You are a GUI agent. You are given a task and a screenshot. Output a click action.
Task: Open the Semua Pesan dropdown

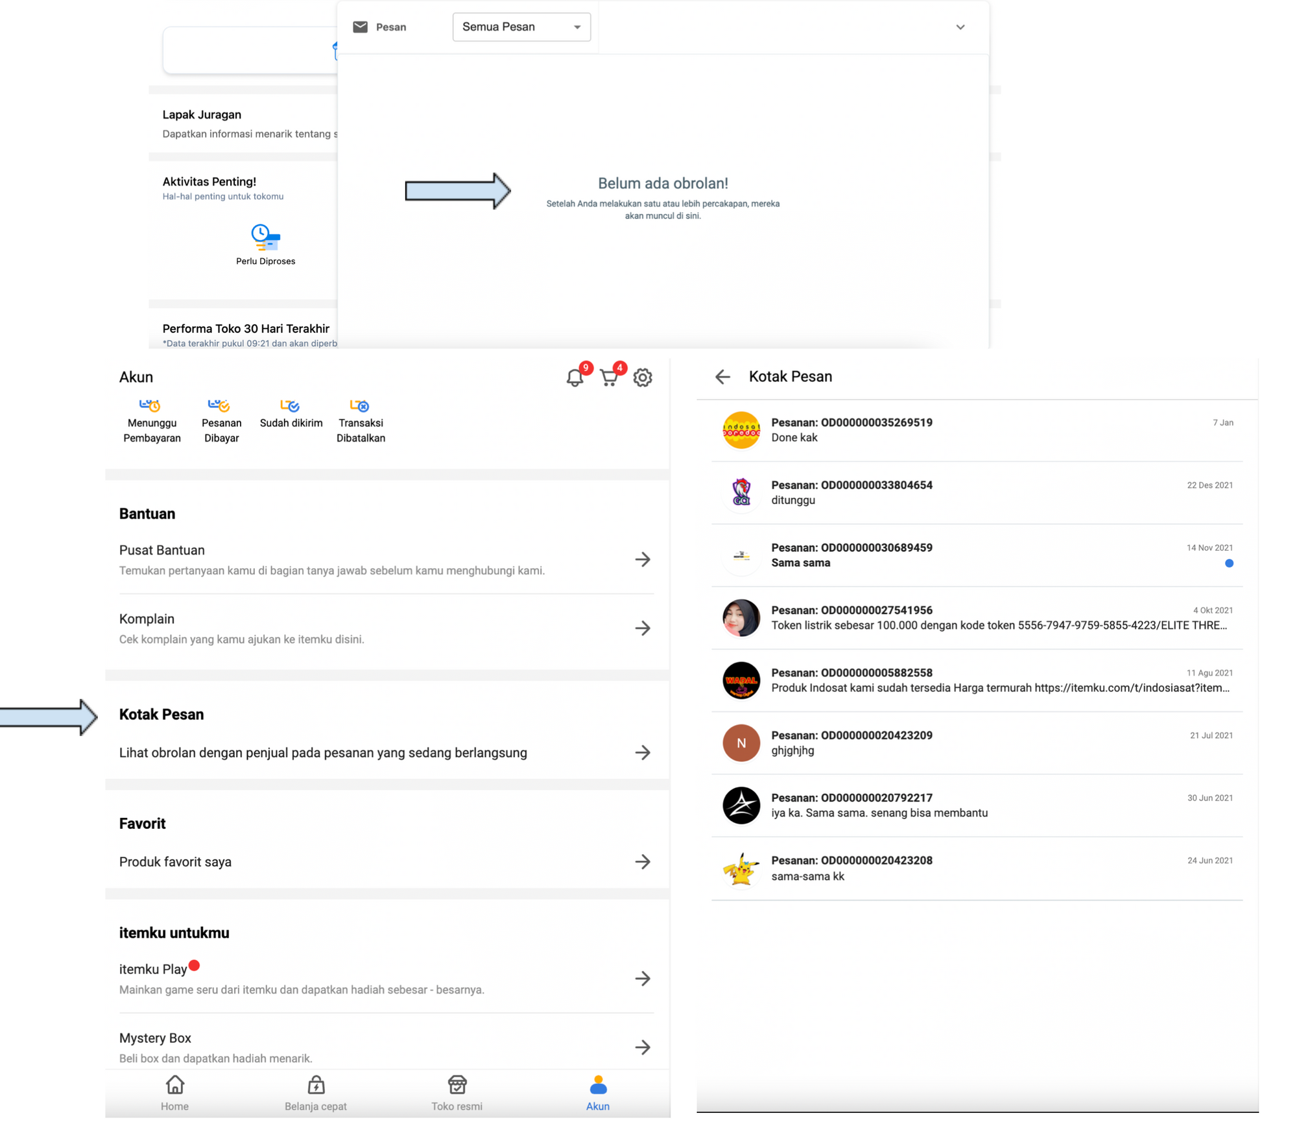521,27
